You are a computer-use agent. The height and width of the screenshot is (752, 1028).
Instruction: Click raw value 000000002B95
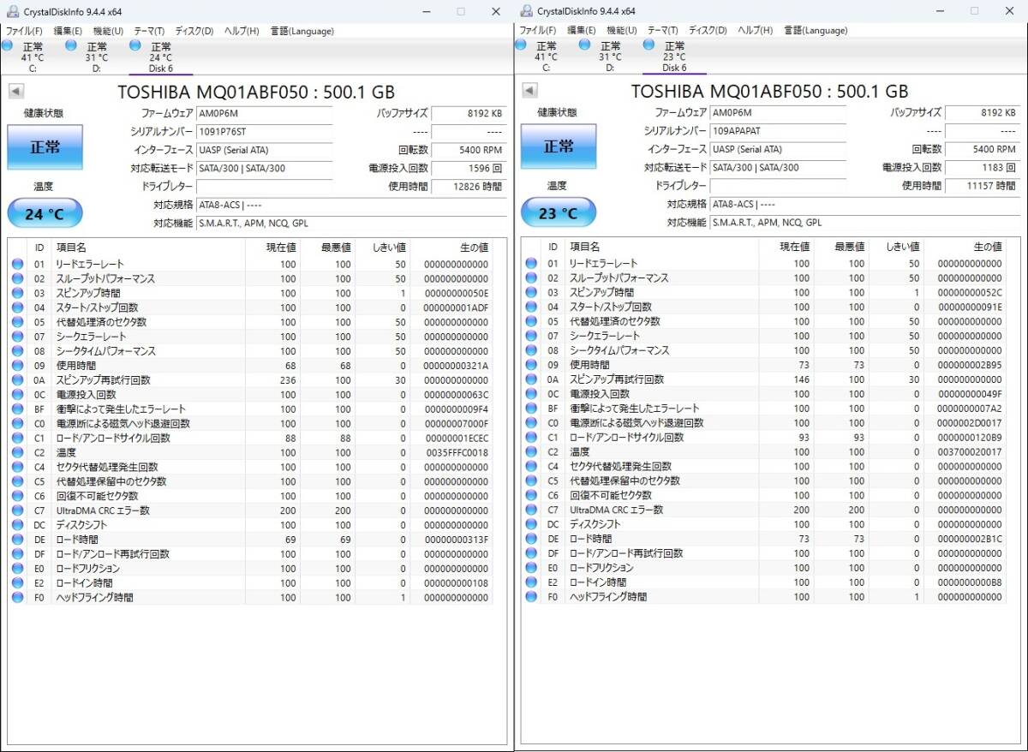(970, 365)
